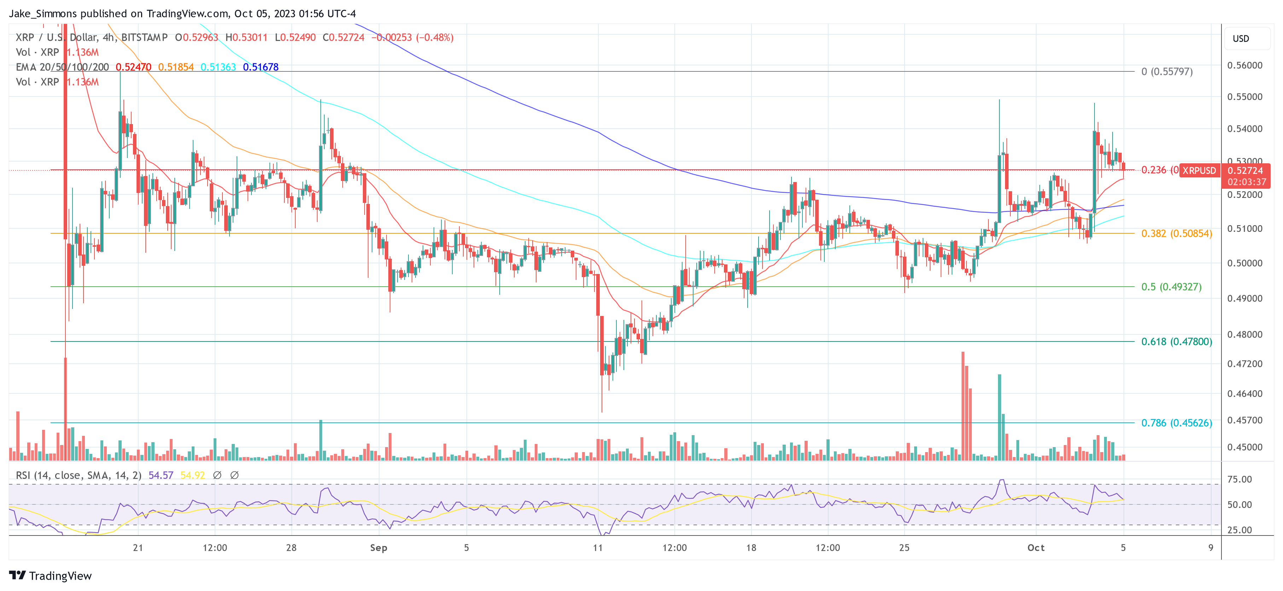Screen dimensions: 1283x591
Task: Click the 0.50000 price axis label
Action: 1245,263
